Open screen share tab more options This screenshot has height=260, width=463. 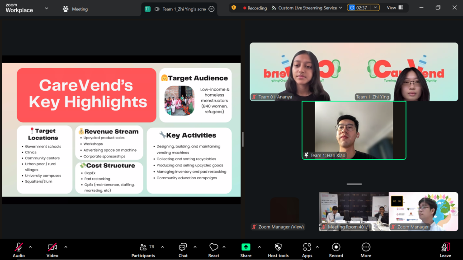click(212, 9)
